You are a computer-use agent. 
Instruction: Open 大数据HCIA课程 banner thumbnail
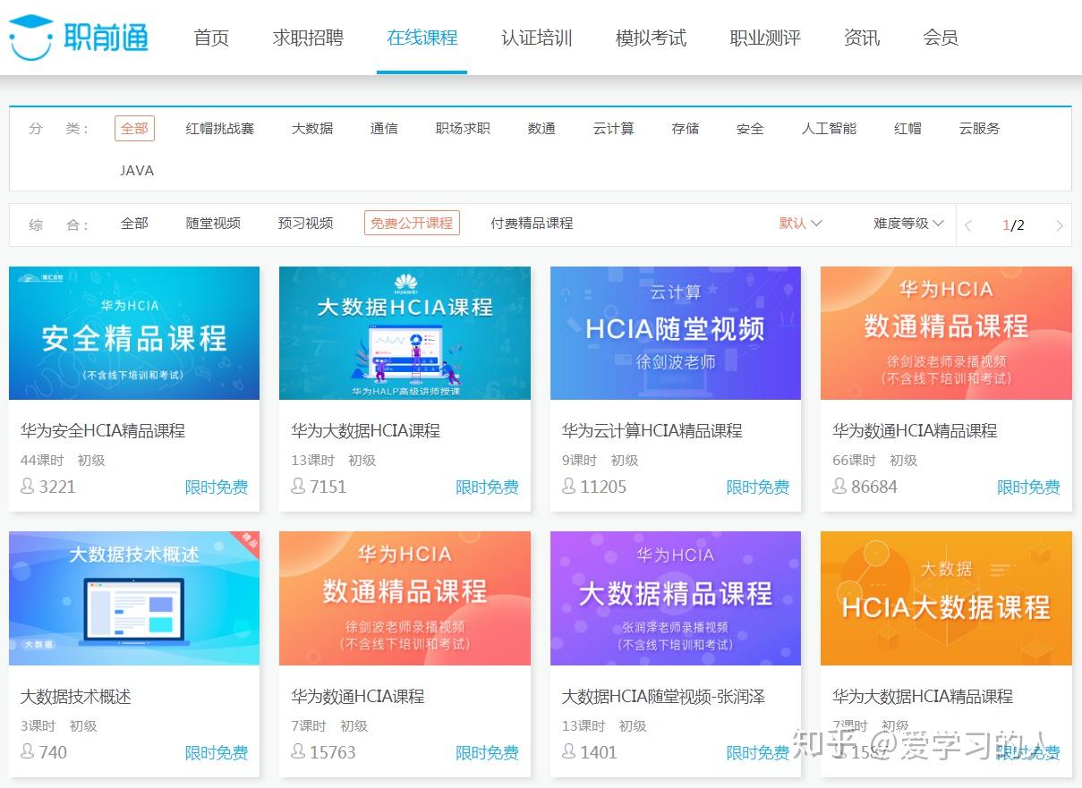coord(405,333)
